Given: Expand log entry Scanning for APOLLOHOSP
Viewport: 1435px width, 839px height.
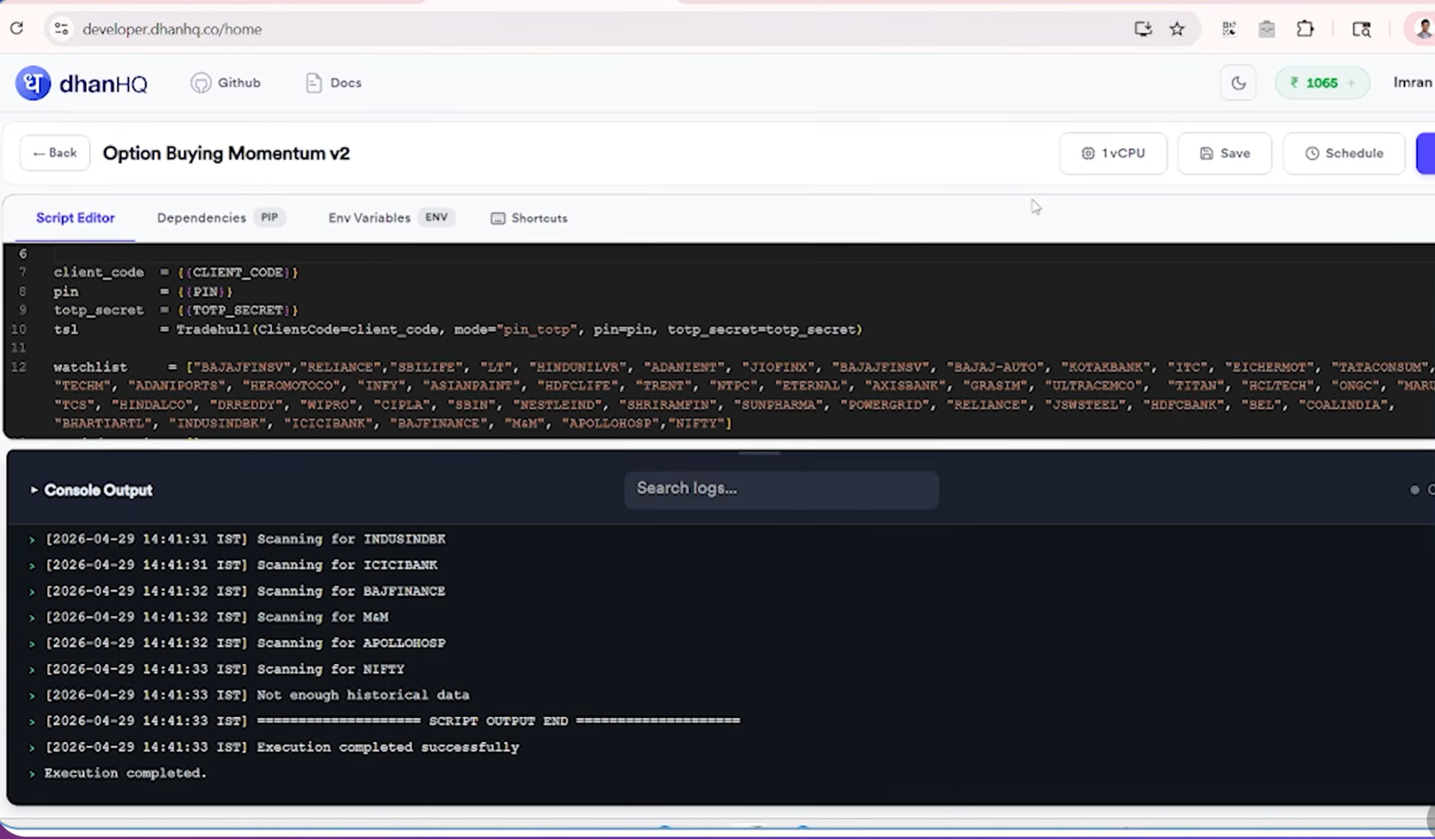Looking at the screenshot, I should point(32,644).
